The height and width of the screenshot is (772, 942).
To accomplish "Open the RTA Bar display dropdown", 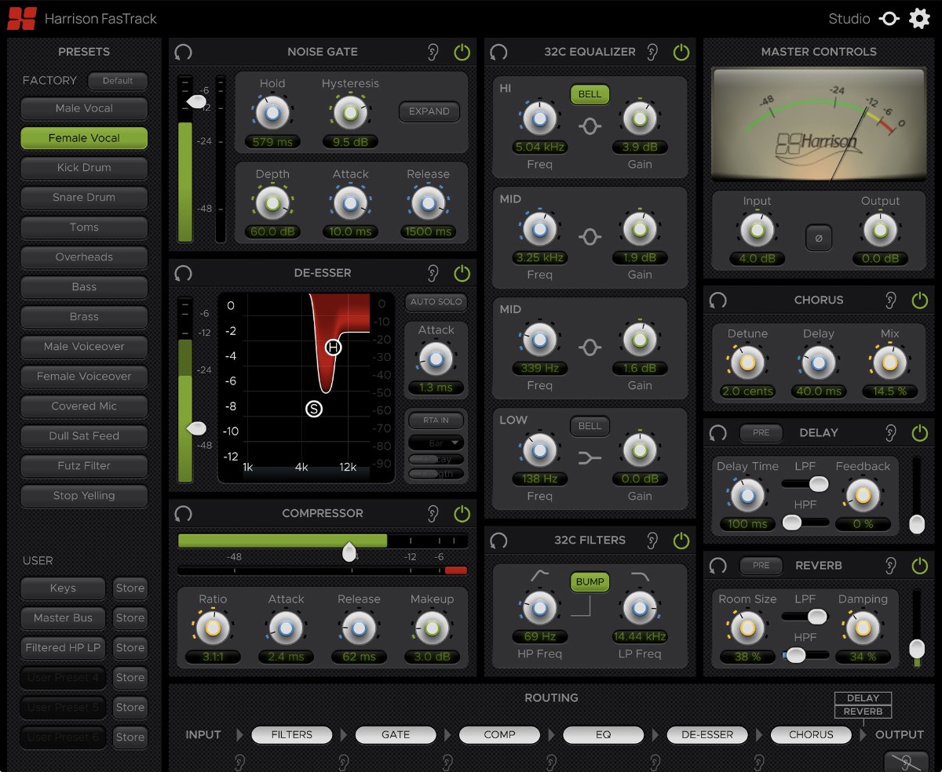I will [x=436, y=443].
